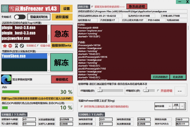Click the 进程详情 process details label
Image resolution: width=190 pixels, height=127 pixels.
coord(84,7)
